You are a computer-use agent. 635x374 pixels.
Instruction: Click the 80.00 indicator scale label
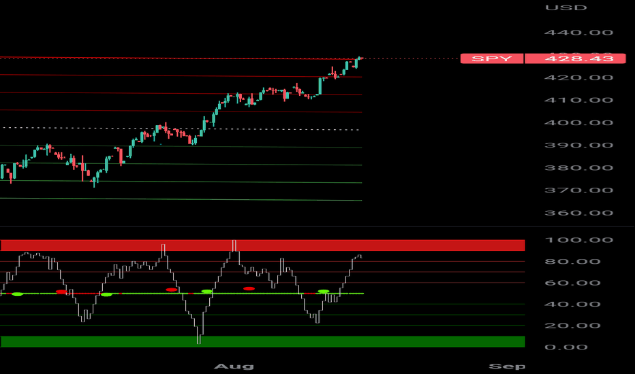572,262
